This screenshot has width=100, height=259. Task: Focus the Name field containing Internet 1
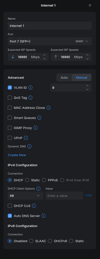(50, 26)
